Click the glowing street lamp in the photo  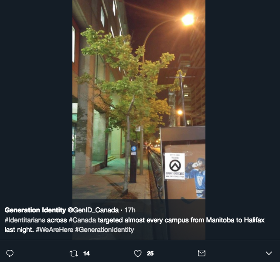188,20
